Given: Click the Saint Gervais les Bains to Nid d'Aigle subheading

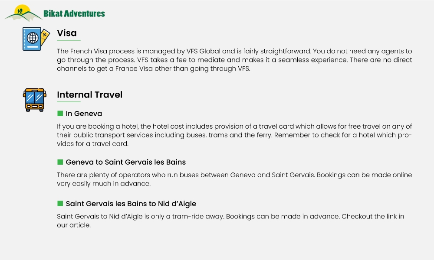Looking at the screenshot, I should pos(131,204).
